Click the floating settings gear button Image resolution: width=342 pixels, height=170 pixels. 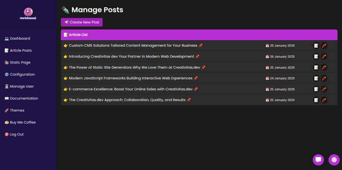coord(334,159)
